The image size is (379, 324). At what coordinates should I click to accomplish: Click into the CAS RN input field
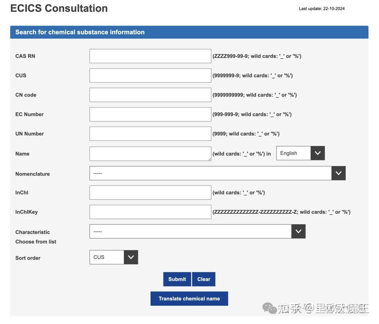(x=150, y=56)
